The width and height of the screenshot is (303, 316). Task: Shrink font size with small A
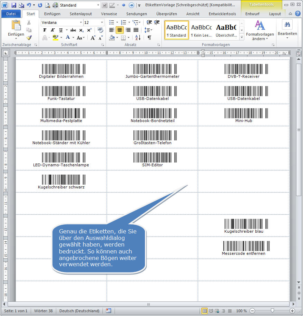click(101, 38)
